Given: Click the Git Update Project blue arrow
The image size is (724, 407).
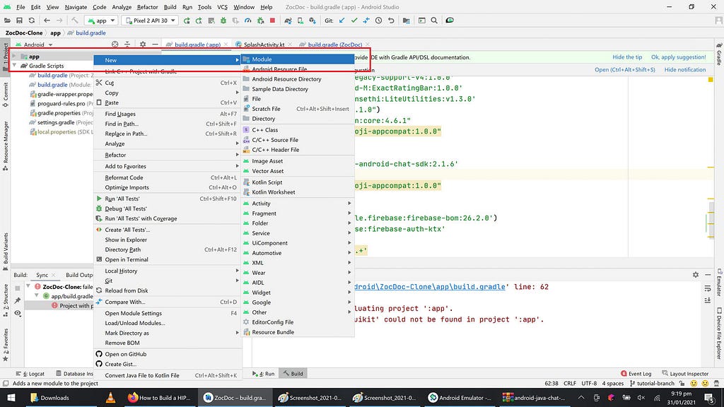Looking at the screenshot, I should (x=341, y=20).
